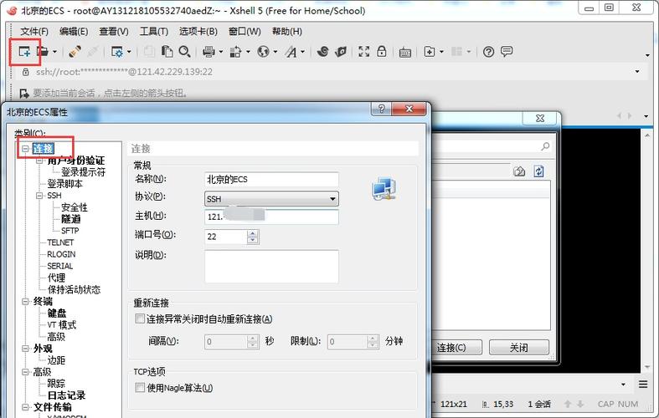Click the file transfer icon in toolbar
This screenshot has width=659, height=418.
point(235,52)
